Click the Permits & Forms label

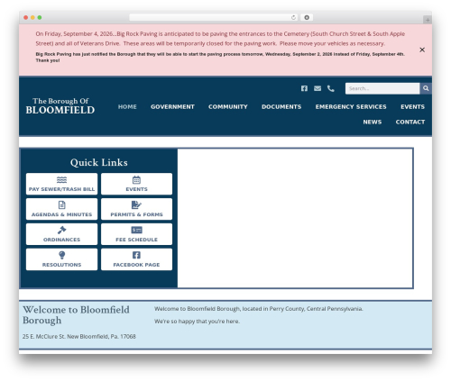pyautogui.click(x=136, y=214)
